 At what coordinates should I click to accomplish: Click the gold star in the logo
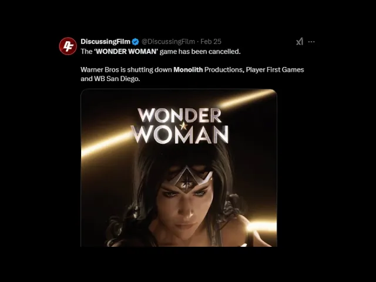coord(183,126)
